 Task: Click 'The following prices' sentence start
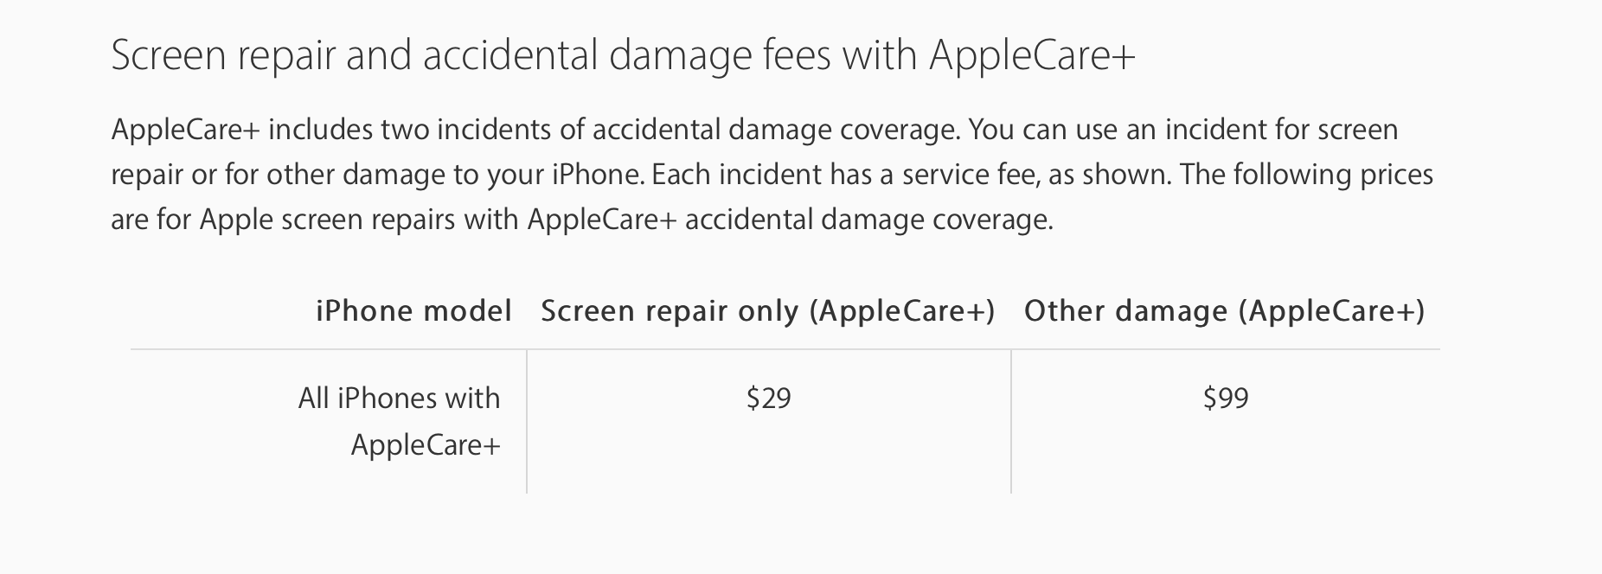click(1306, 175)
